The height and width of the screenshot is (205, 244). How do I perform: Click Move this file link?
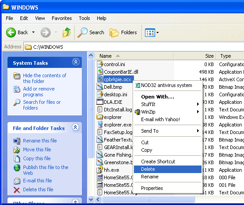[37, 150]
